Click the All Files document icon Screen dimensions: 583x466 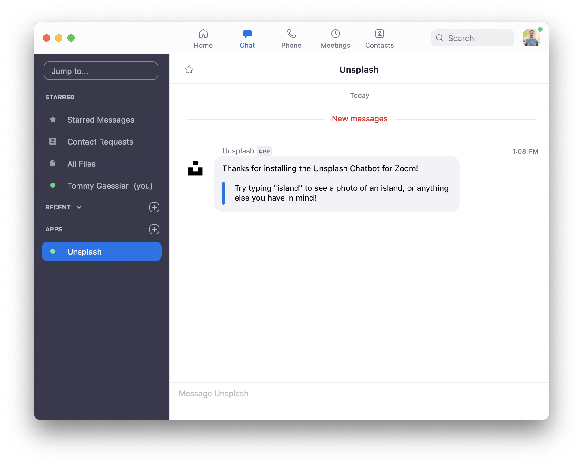click(53, 163)
